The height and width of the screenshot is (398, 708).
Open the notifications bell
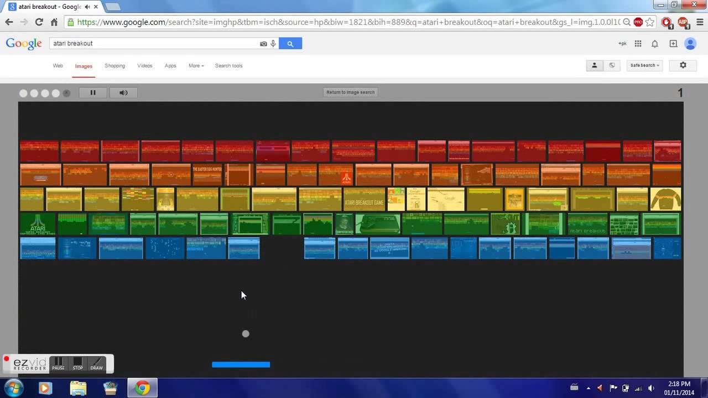tap(655, 44)
